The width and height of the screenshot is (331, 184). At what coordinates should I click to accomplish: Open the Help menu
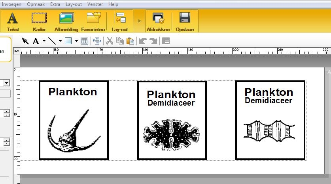113,4
